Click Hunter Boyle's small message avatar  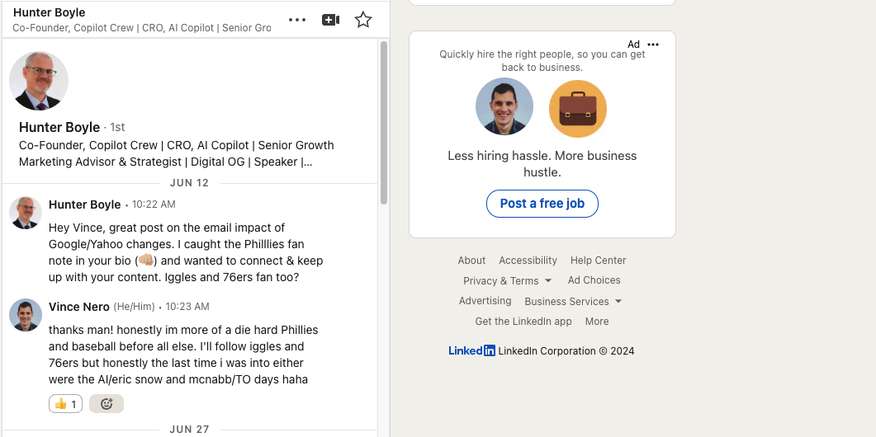click(26, 213)
